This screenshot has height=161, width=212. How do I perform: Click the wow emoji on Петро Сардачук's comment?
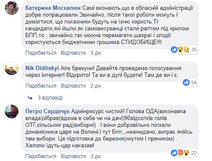tap(187, 153)
